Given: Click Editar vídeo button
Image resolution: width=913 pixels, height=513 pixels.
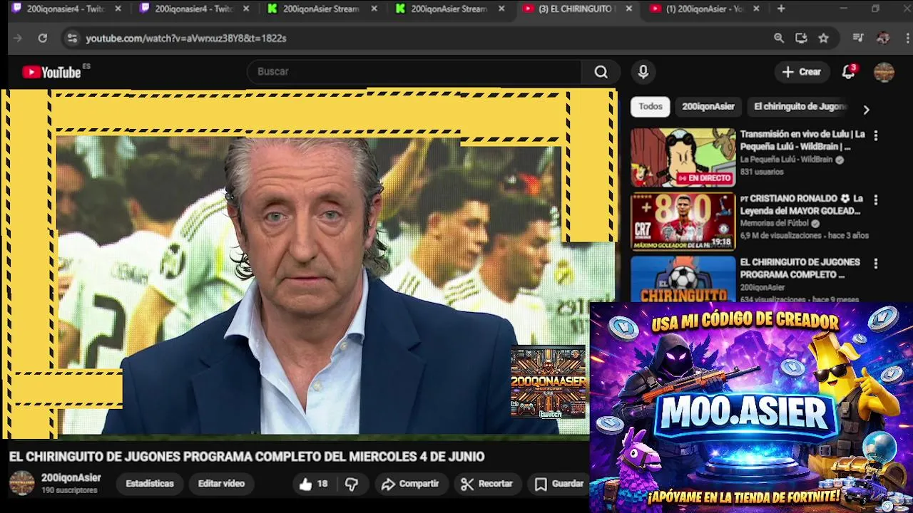Looking at the screenshot, I should point(221,483).
